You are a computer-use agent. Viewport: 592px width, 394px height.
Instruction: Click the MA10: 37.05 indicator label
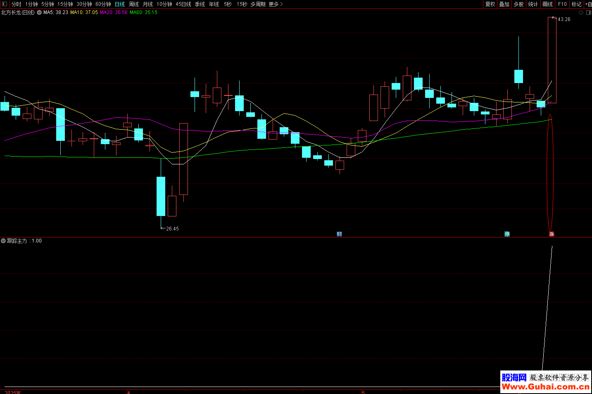coord(84,12)
